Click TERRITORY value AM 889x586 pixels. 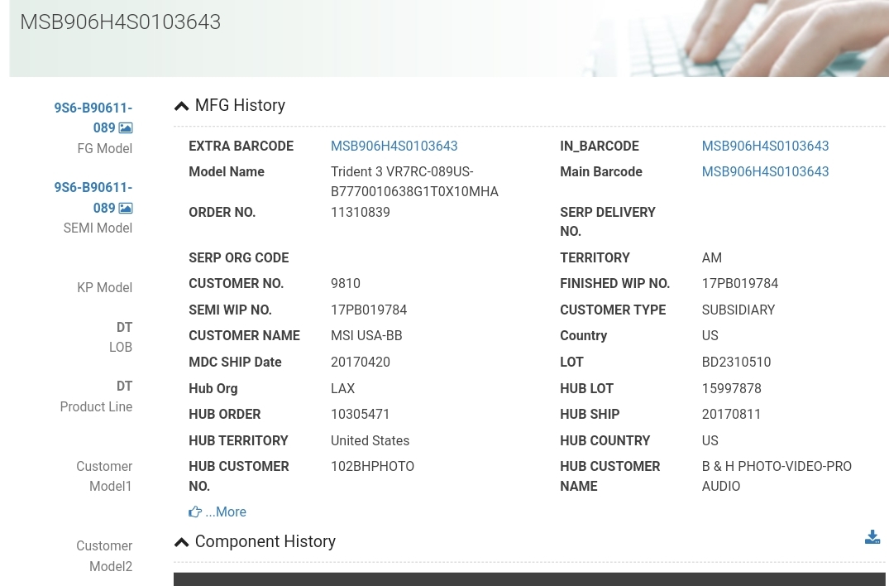[712, 257]
